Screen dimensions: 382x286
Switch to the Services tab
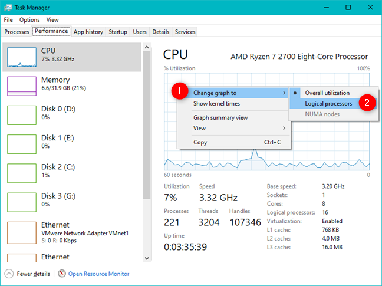[185, 32]
